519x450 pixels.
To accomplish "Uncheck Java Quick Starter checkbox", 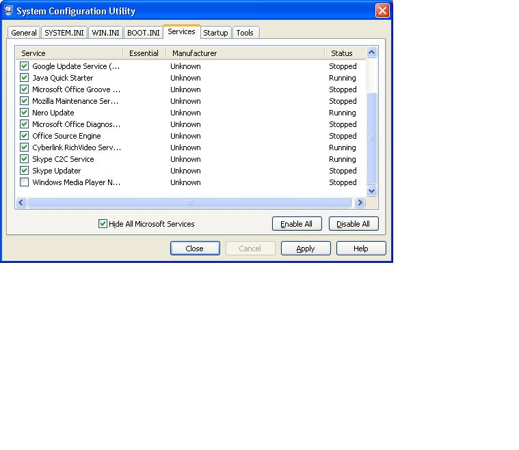I will coord(24,77).
